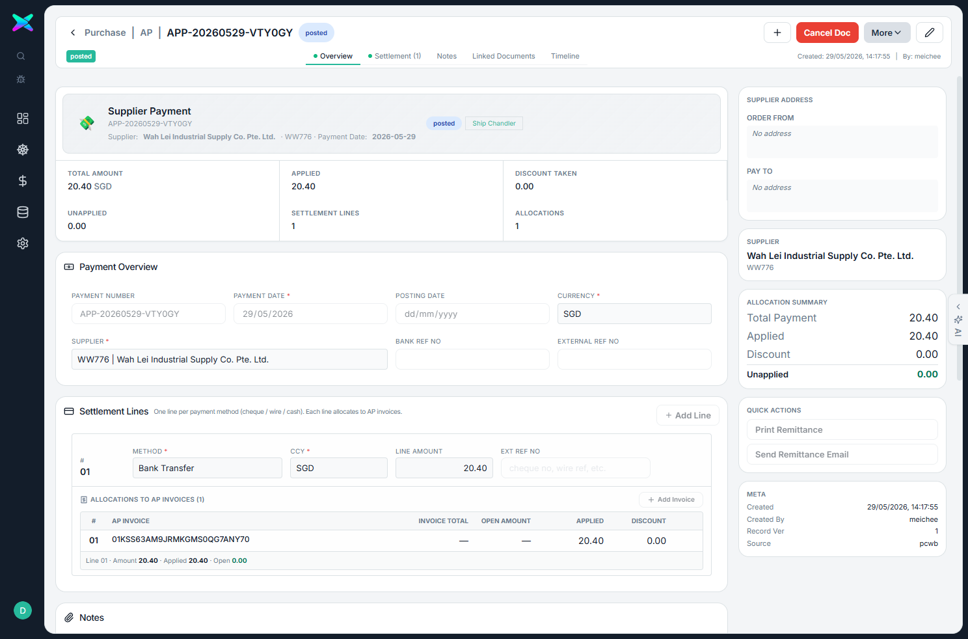Click the Unapplied 0.00 summary value
Screen dimensions: 968x639
click(x=927, y=374)
